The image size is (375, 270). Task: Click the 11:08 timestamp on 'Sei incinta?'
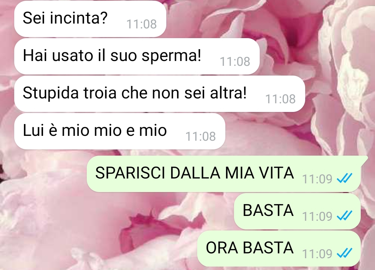[x=141, y=24]
